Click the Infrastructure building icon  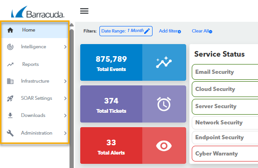coord(10,81)
